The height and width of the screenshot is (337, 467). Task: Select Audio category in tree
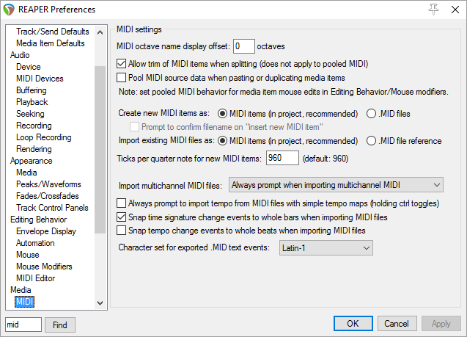point(20,55)
